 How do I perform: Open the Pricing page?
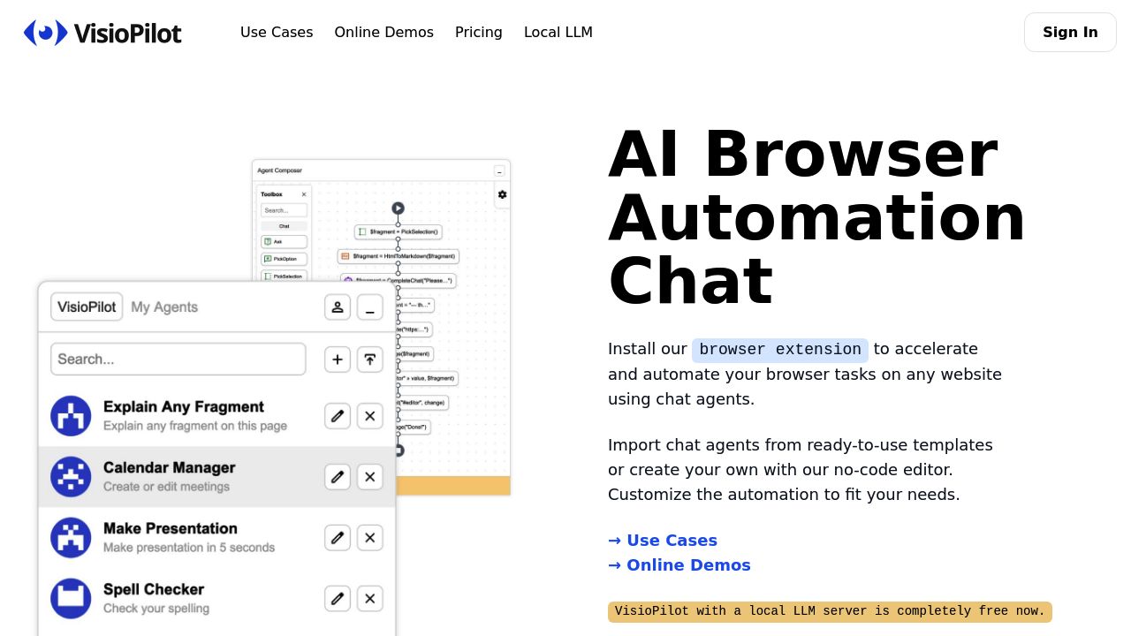pyautogui.click(x=479, y=32)
